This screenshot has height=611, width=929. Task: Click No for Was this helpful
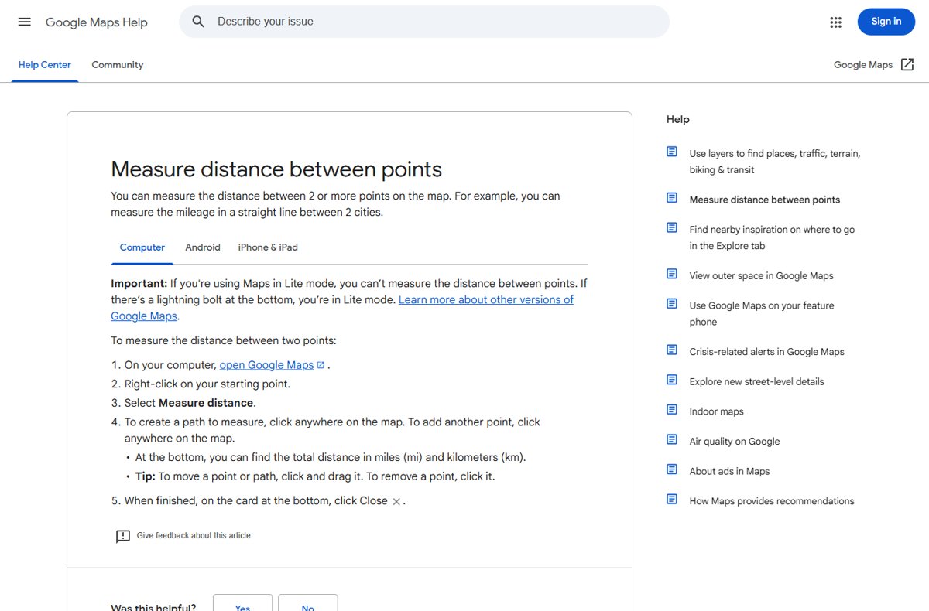[x=308, y=602]
